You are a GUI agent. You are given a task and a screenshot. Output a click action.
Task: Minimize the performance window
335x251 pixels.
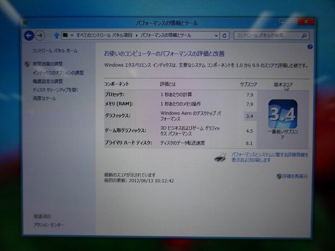pyautogui.click(x=283, y=22)
